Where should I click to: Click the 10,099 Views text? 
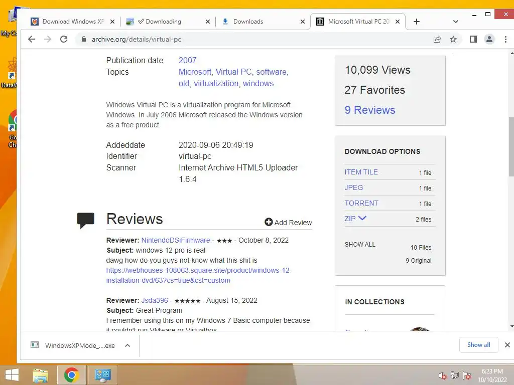click(377, 70)
